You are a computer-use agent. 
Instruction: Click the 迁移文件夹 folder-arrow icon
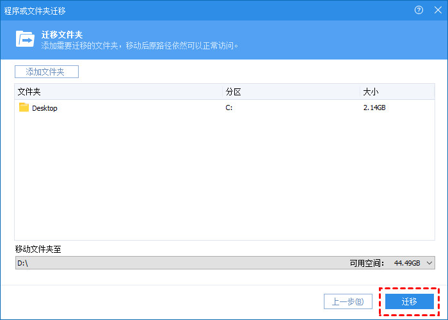click(x=25, y=38)
